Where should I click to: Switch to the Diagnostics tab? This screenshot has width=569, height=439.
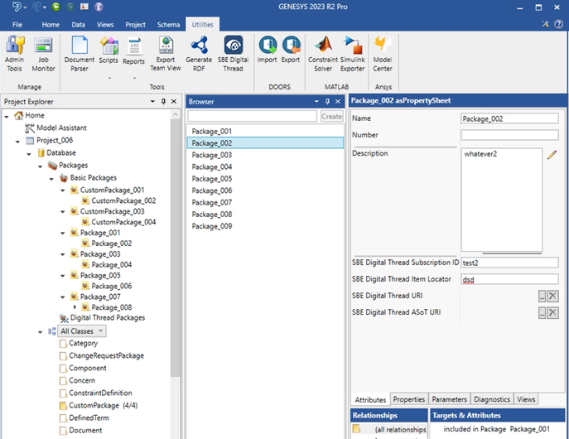[x=493, y=399]
